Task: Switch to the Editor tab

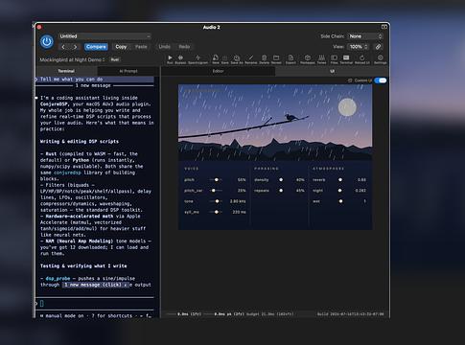Action: pyautogui.click(x=218, y=71)
